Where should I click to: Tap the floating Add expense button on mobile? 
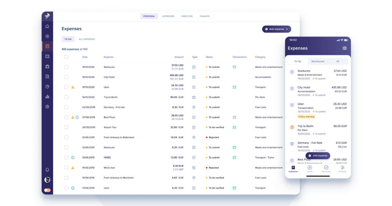click(318, 156)
